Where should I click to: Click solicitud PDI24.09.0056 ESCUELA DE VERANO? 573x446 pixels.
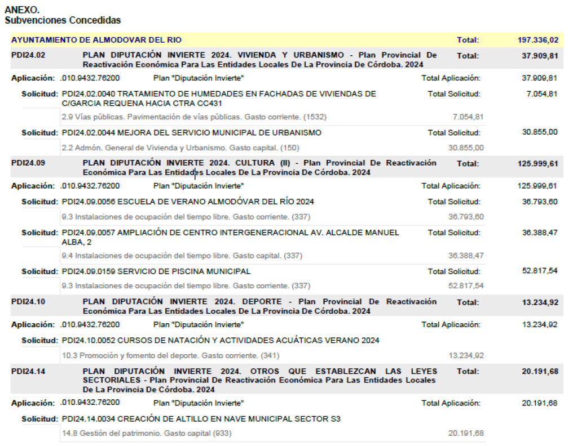[188, 202]
